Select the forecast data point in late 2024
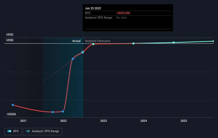 pos(174,42)
